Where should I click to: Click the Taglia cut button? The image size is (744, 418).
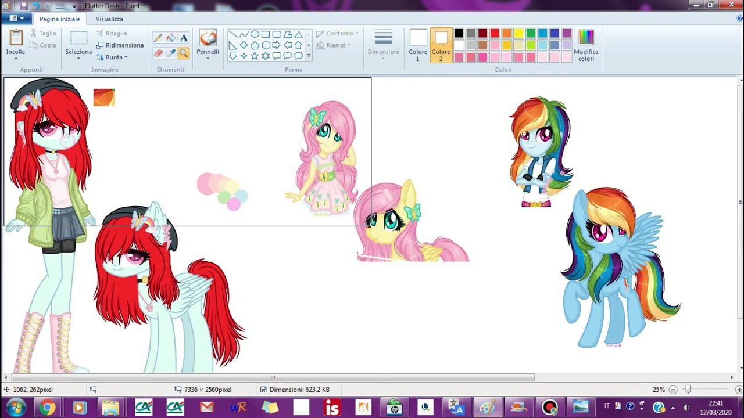click(42, 34)
